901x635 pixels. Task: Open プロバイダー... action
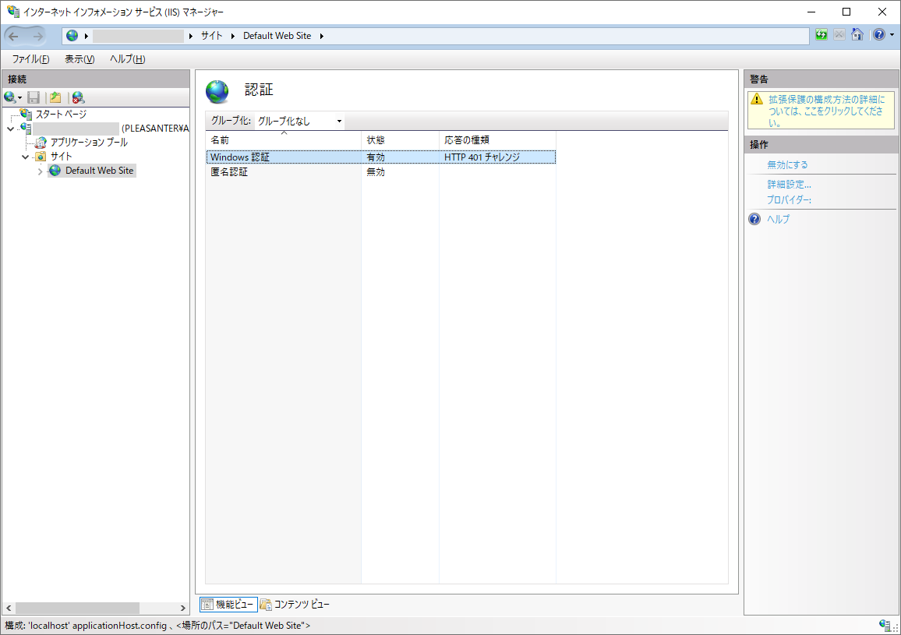[789, 200]
